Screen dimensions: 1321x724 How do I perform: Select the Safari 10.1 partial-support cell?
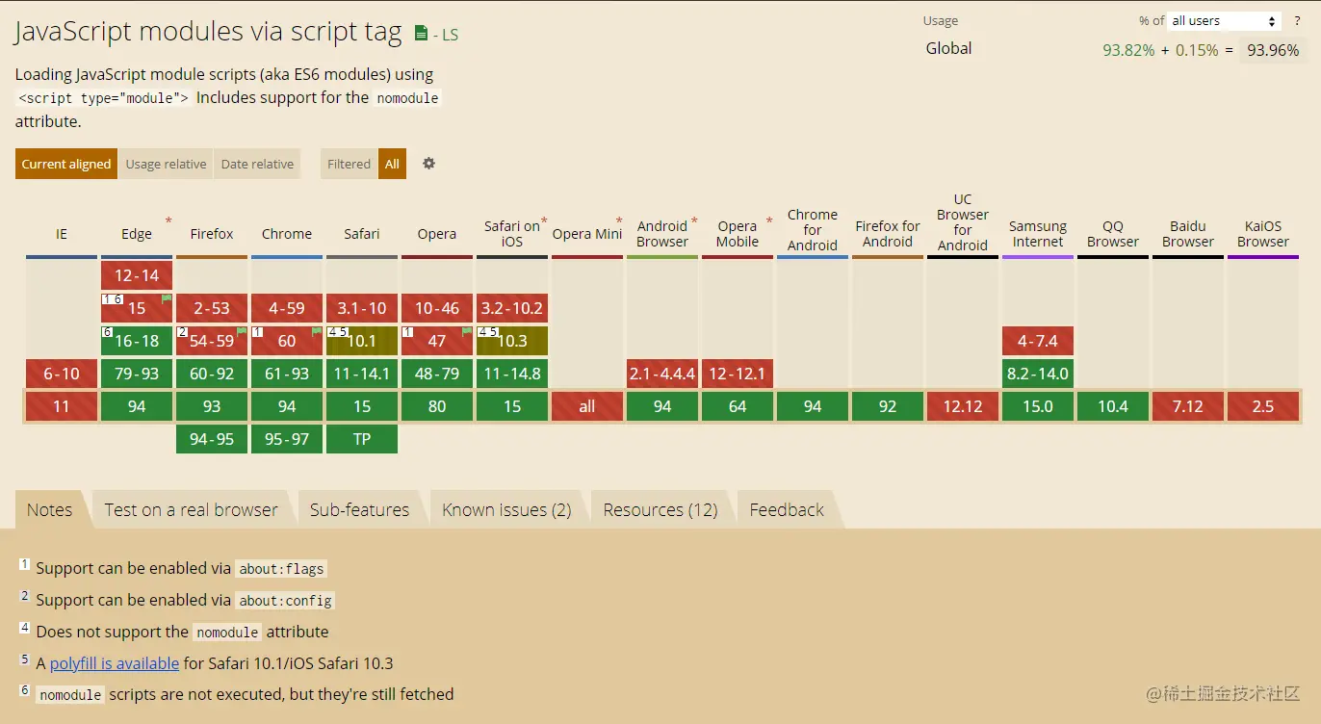tap(362, 341)
